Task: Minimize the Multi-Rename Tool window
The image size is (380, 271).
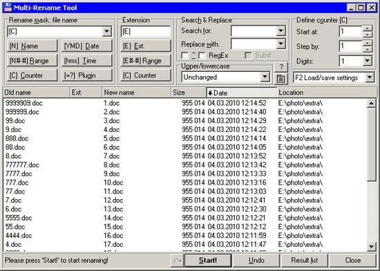Action: 351,8
